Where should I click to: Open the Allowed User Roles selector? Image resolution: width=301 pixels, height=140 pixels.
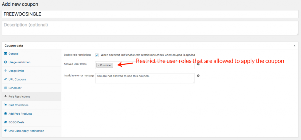[145, 65]
